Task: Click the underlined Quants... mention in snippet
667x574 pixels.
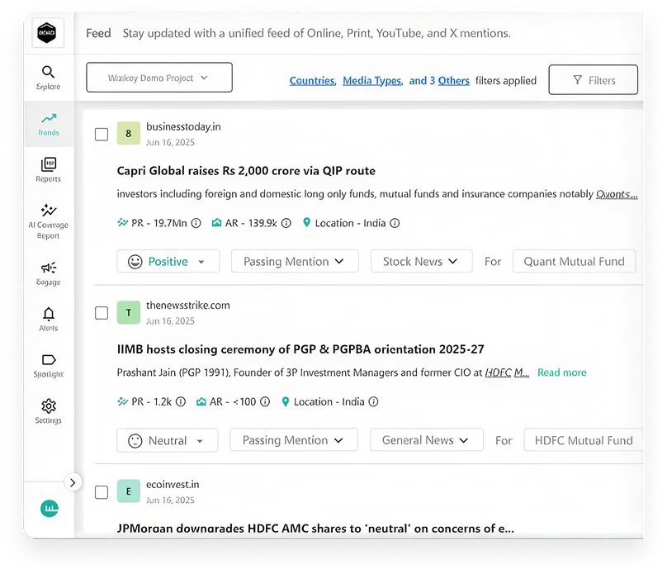Action: click(617, 194)
